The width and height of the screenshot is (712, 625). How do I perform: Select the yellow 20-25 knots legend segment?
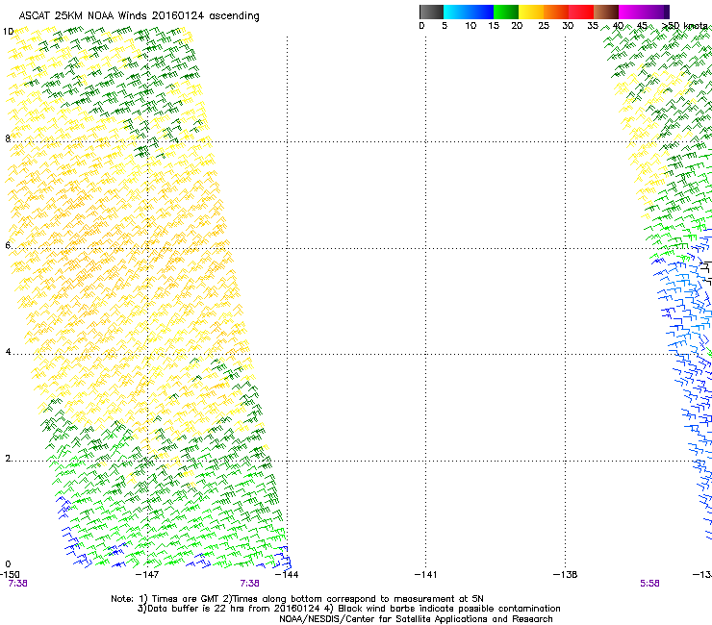tap(531, 12)
